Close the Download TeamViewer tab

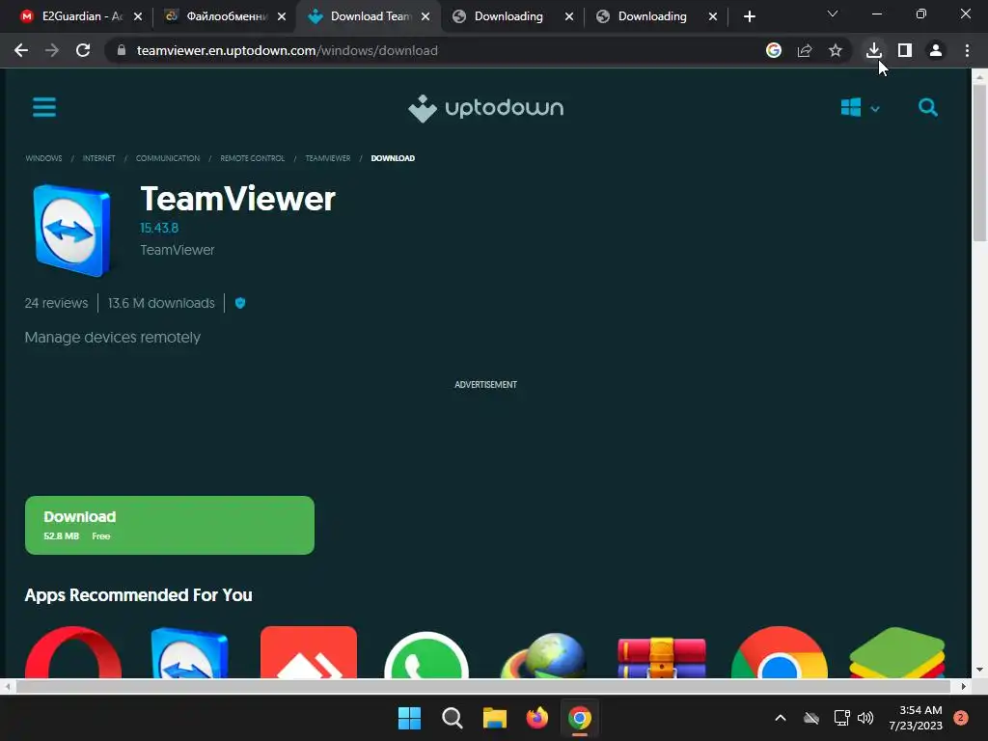coord(425,16)
